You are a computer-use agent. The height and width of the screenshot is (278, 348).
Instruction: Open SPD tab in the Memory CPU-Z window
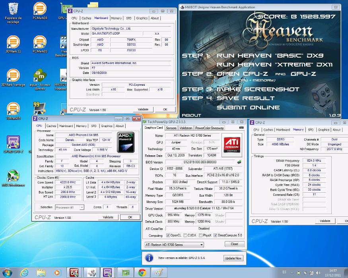[x=311, y=130]
